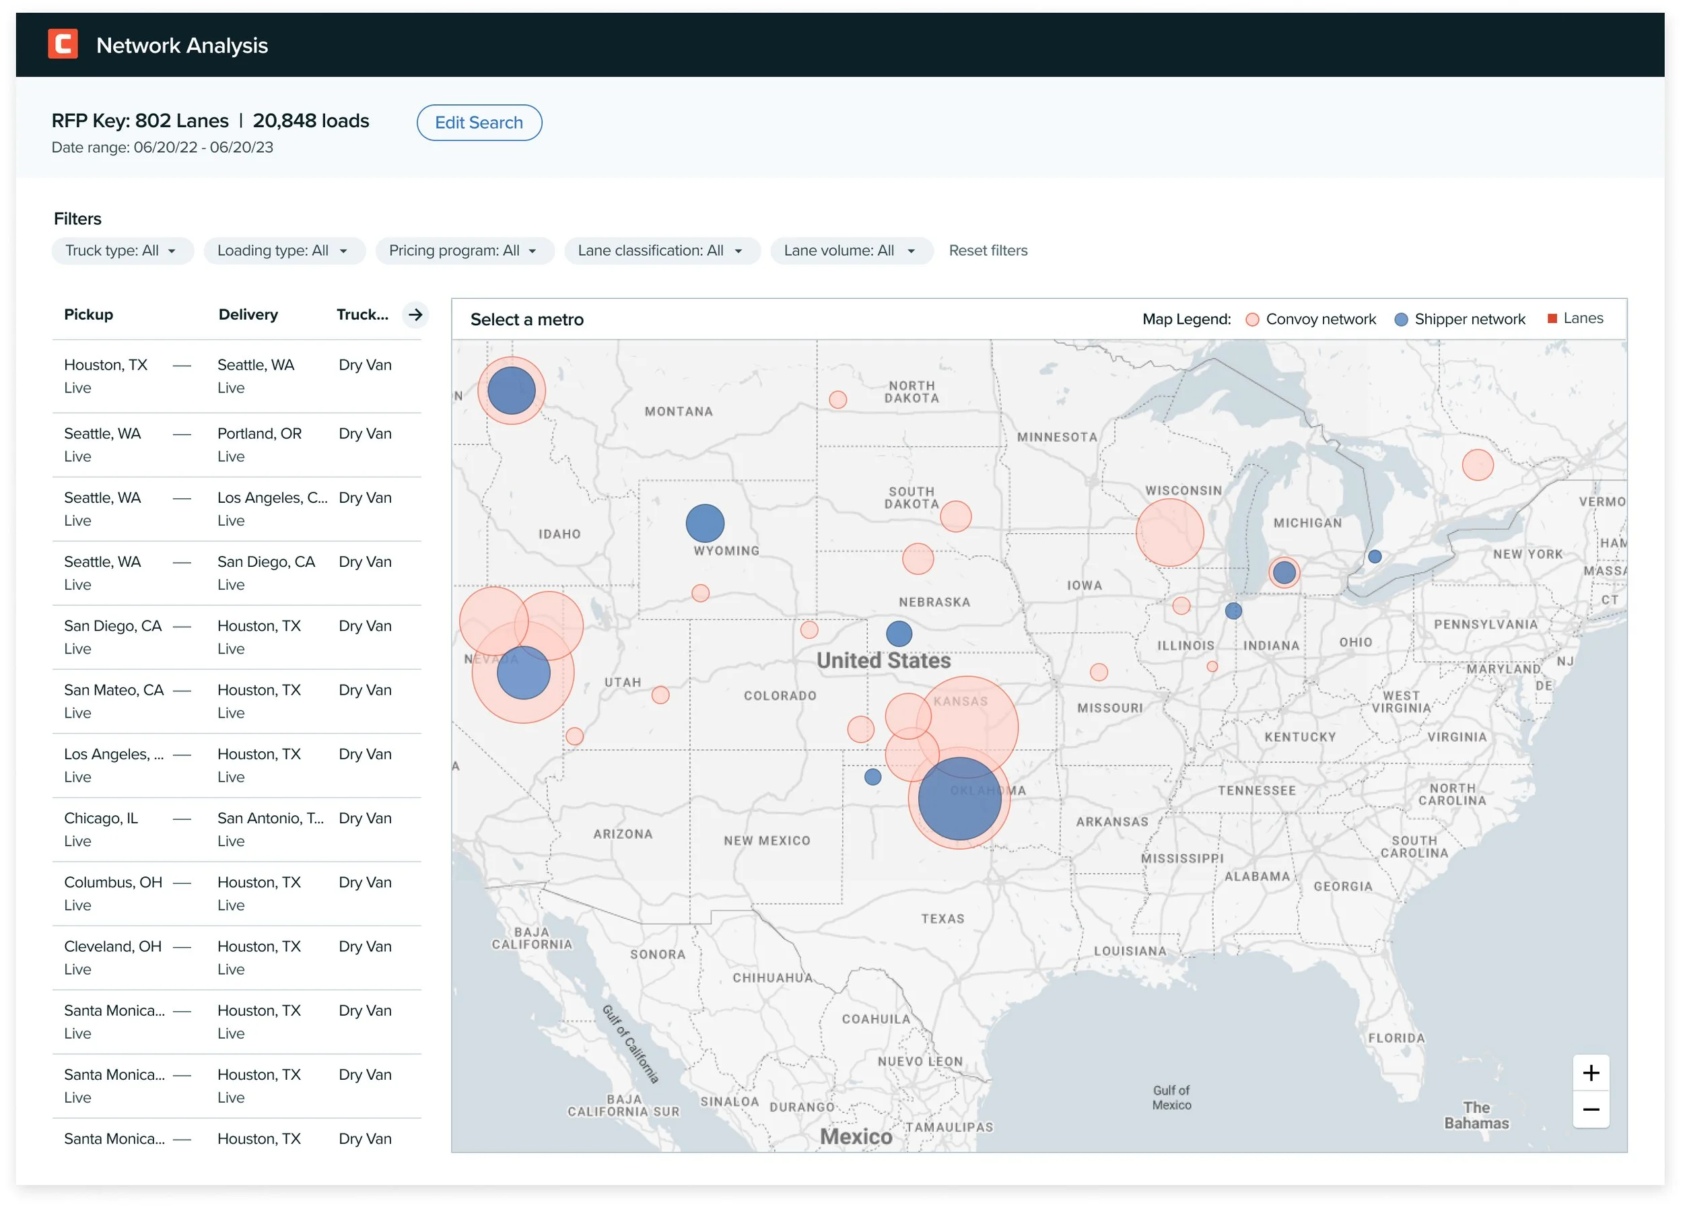This screenshot has width=1683, height=1207.
Task: Zoom in the map with plus button
Action: 1590,1073
